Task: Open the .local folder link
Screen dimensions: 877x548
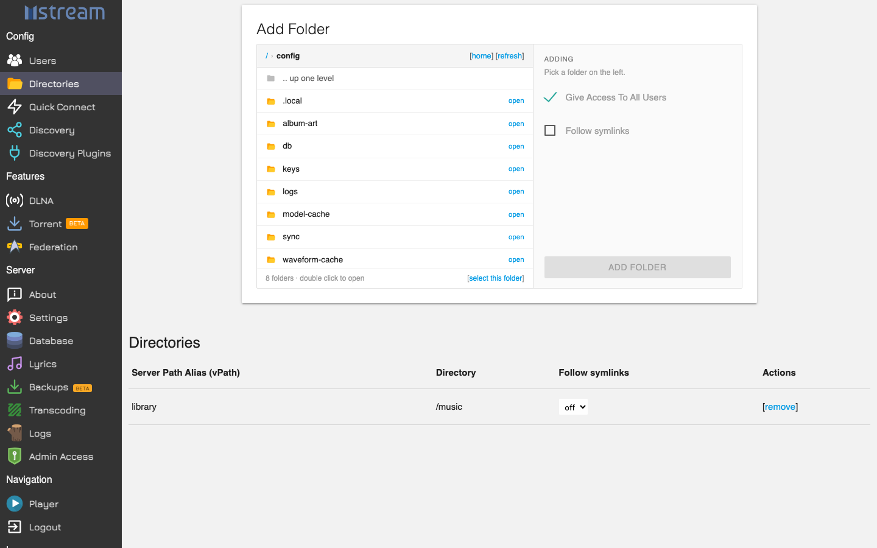Action: [516, 101]
